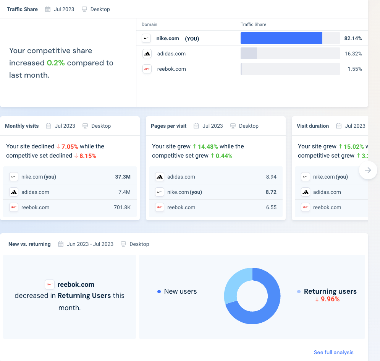Click the reebok.com favicon in Traffic Share
Image resolution: width=380 pixels, height=361 pixels.
[147, 69]
